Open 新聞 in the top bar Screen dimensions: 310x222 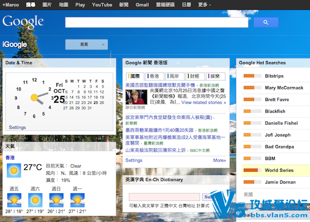(x=124, y=4)
